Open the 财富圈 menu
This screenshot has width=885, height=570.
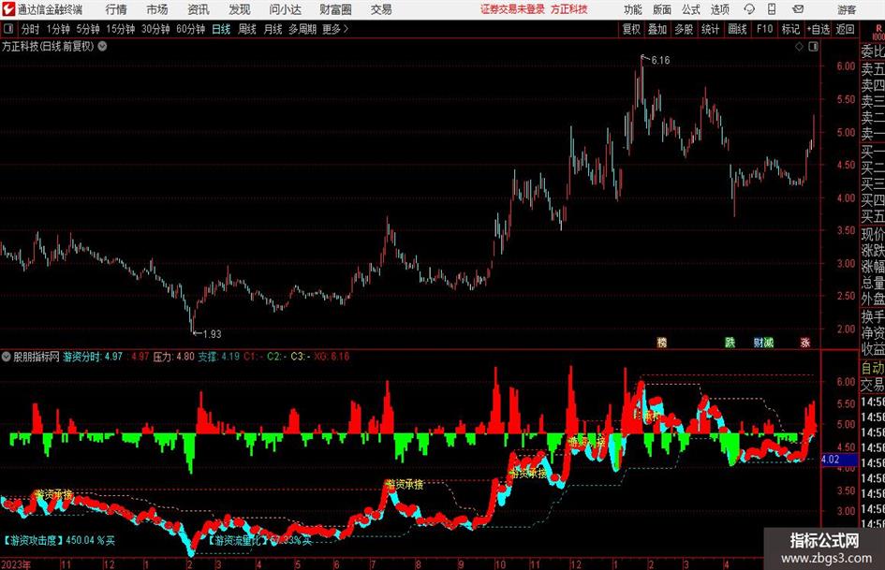(x=335, y=9)
